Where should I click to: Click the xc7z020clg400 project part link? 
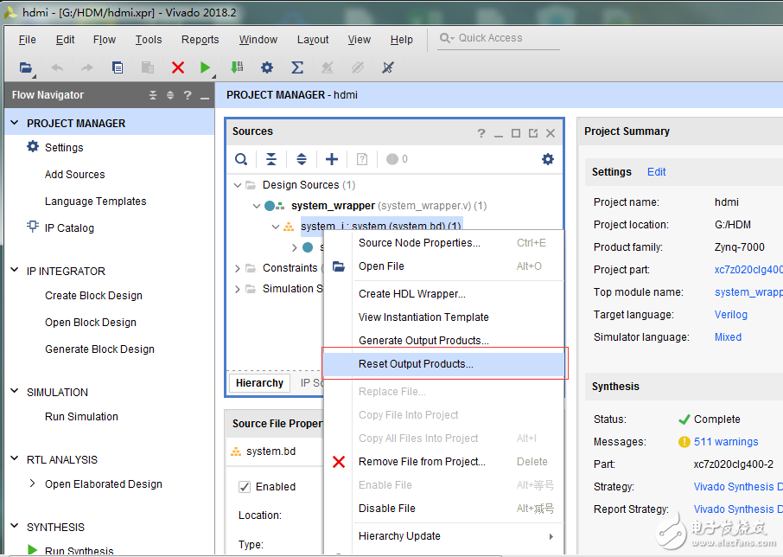point(748,270)
